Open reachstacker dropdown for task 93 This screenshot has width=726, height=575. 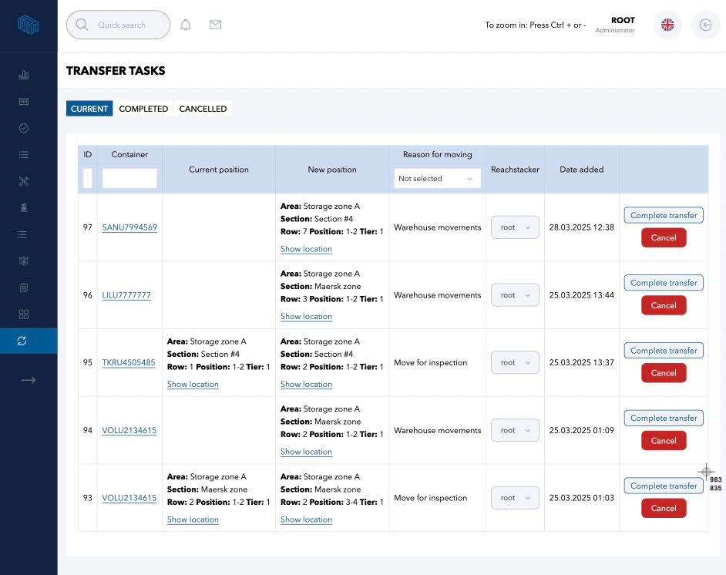coord(515,498)
